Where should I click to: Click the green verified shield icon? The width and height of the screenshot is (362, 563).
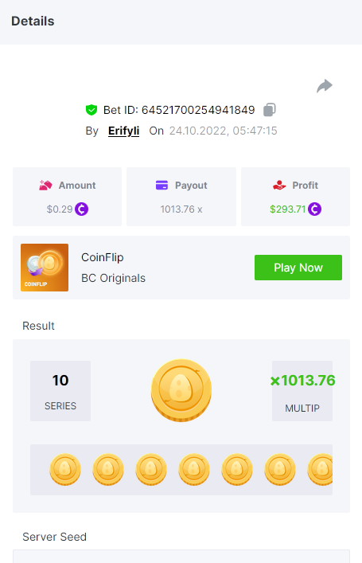click(91, 110)
